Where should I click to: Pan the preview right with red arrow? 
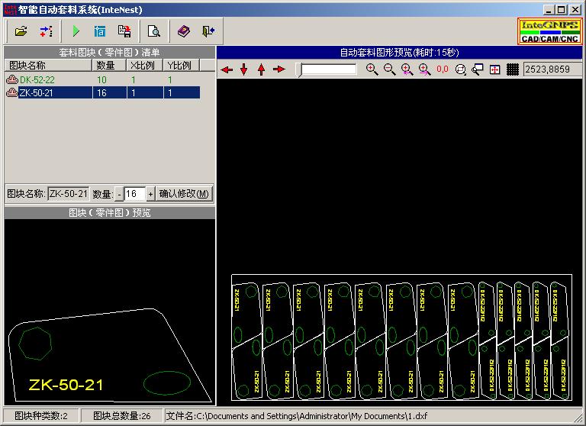tap(279, 69)
